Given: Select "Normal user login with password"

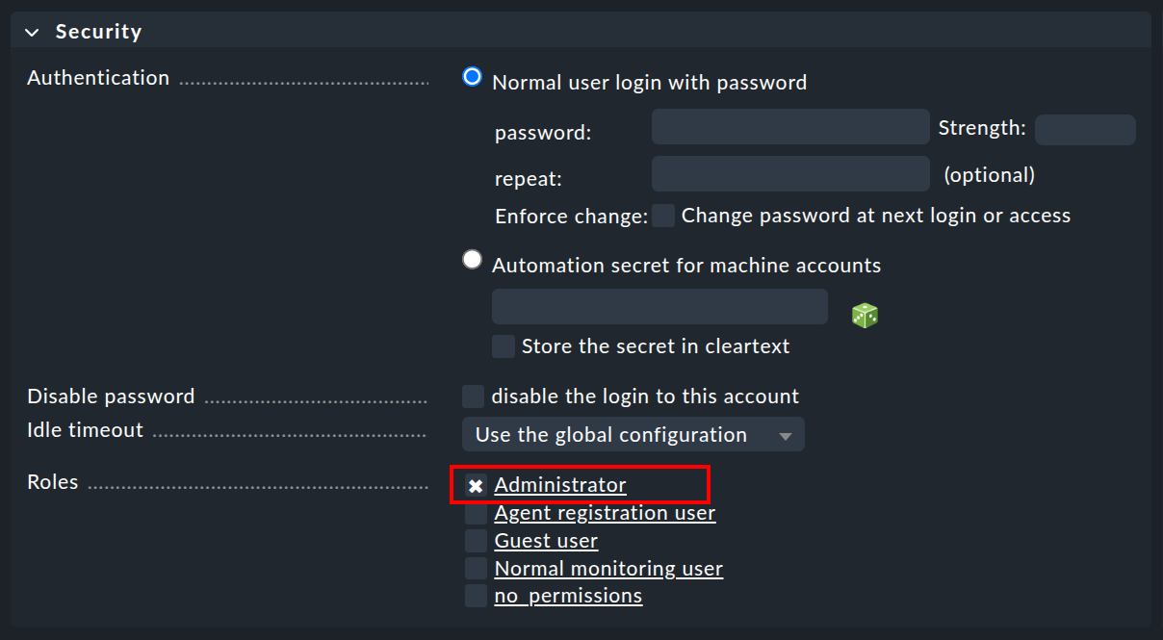Looking at the screenshot, I should pos(471,76).
